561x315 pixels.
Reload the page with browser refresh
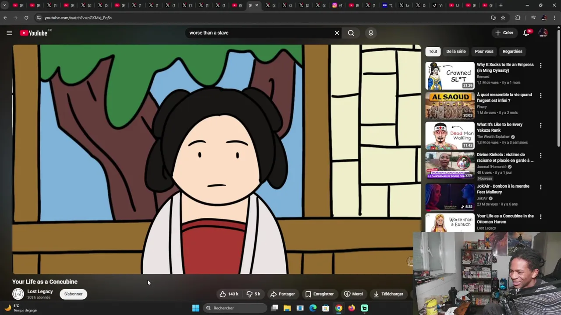point(26,18)
